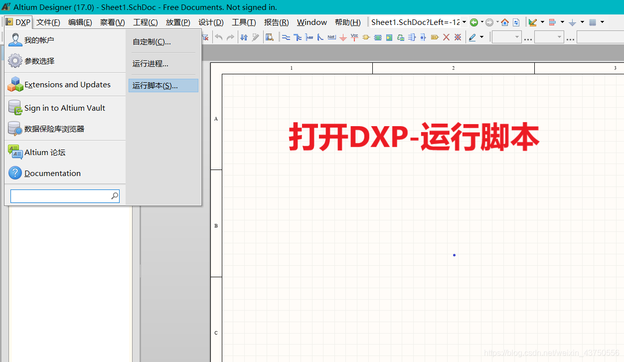This screenshot has height=362, width=624.
Task: Open the second empty combo box between the two ... buttons
Action: click(549, 37)
